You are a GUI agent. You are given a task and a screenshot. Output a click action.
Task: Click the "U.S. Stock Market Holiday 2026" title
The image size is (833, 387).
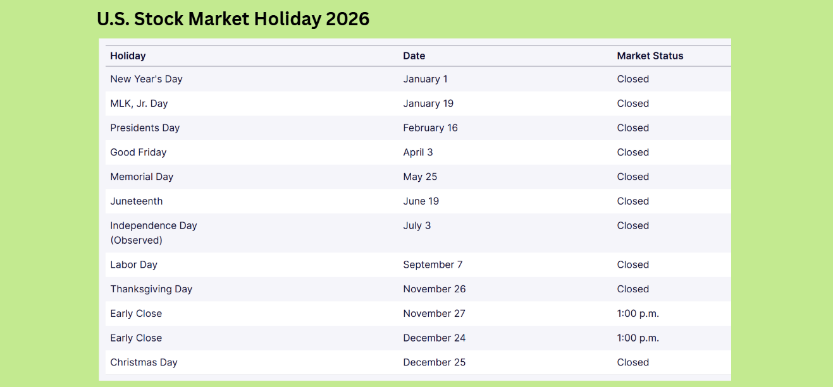click(233, 20)
